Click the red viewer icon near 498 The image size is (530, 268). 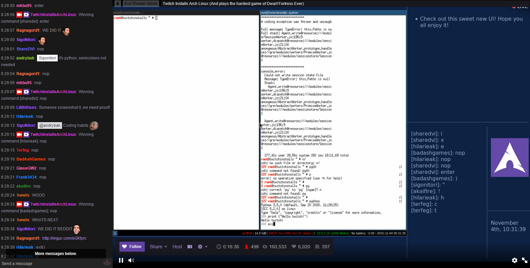click(x=246, y=247)
